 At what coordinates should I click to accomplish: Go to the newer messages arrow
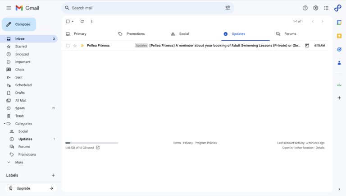tap(313, 22)
